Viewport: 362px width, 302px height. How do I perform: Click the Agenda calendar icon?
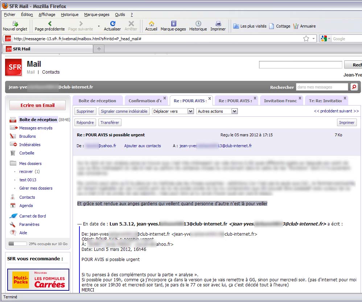[x=13, y=205]
